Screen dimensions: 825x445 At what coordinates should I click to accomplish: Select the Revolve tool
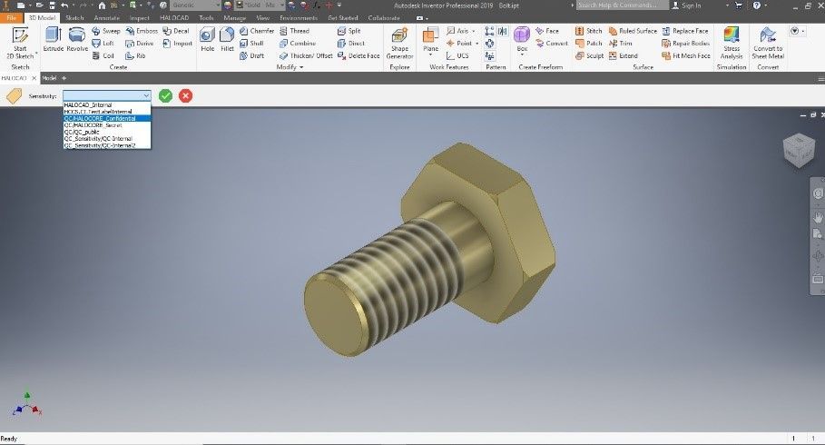tap(77, 40)
